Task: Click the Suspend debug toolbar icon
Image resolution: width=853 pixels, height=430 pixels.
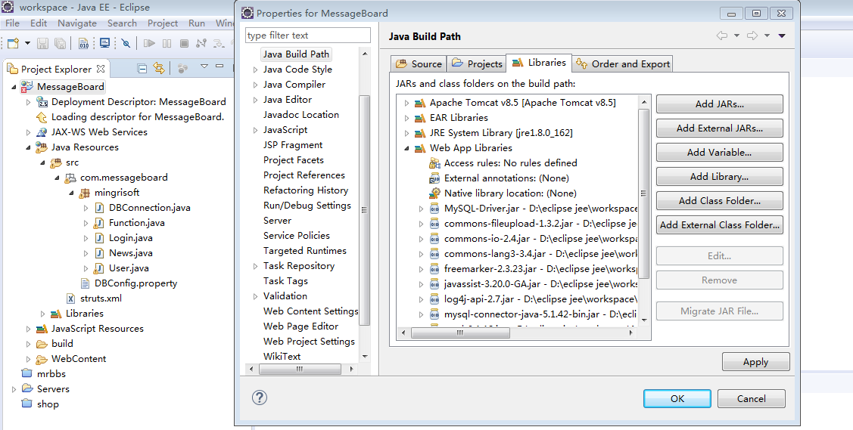Action: click(167, 43)
